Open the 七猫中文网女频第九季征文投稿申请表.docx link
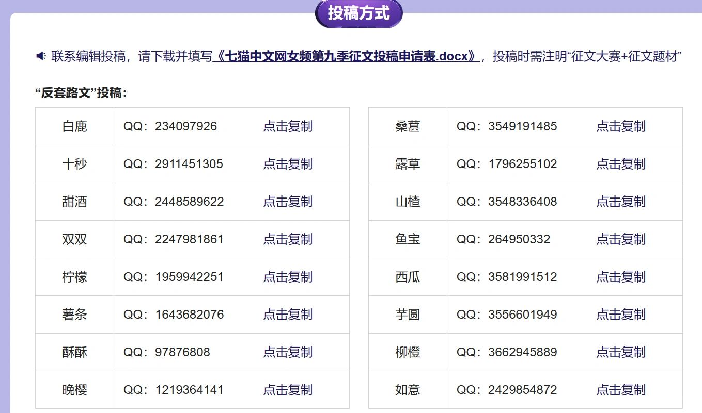 pos(347,56)
